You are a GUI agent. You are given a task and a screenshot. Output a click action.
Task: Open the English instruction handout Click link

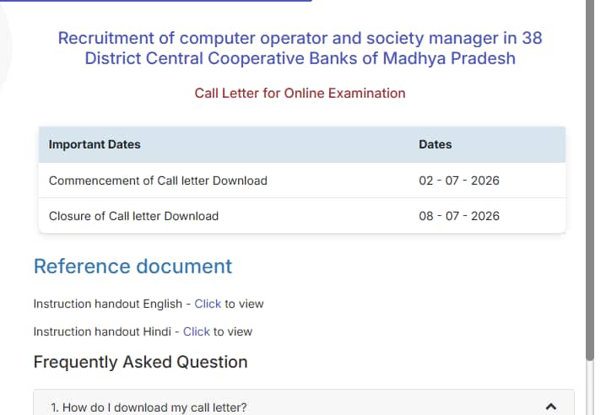208,305
